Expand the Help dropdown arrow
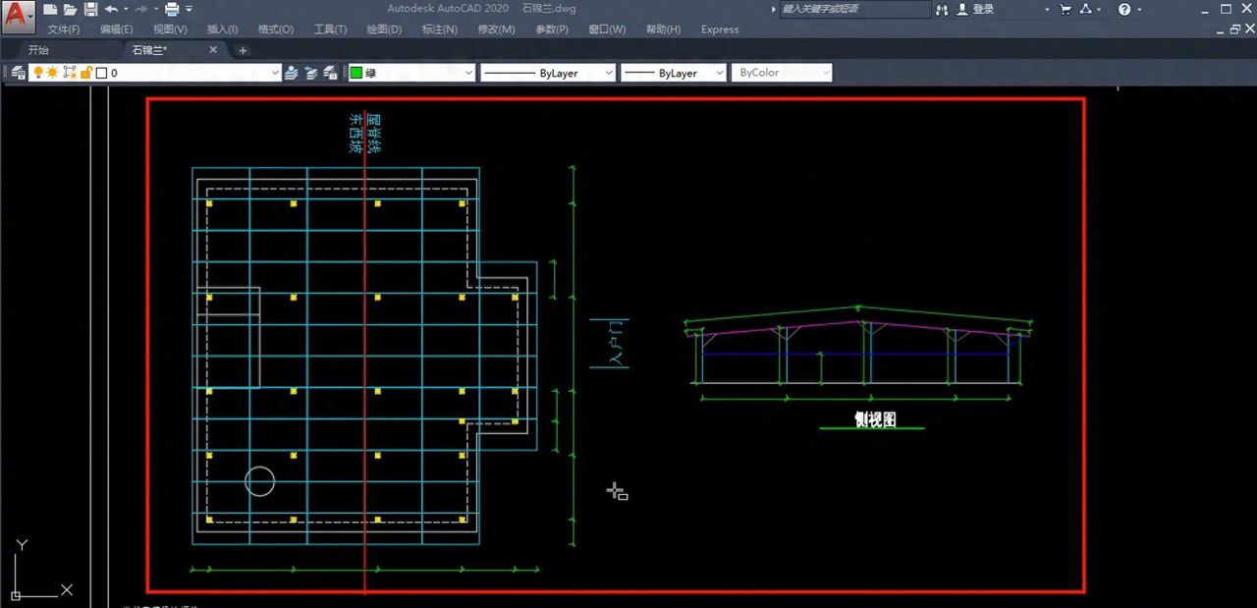The width and height of the screenshot is (1257, 608). tap(1139, 9)
